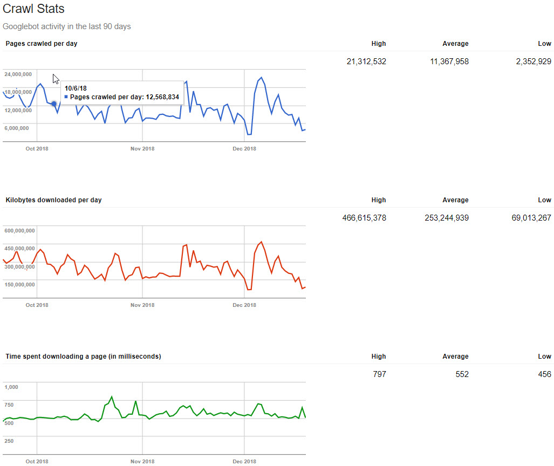554x466 pixels.
Task: Click the 6,000,000 axis label on blue chart
Action: point(17,128)
